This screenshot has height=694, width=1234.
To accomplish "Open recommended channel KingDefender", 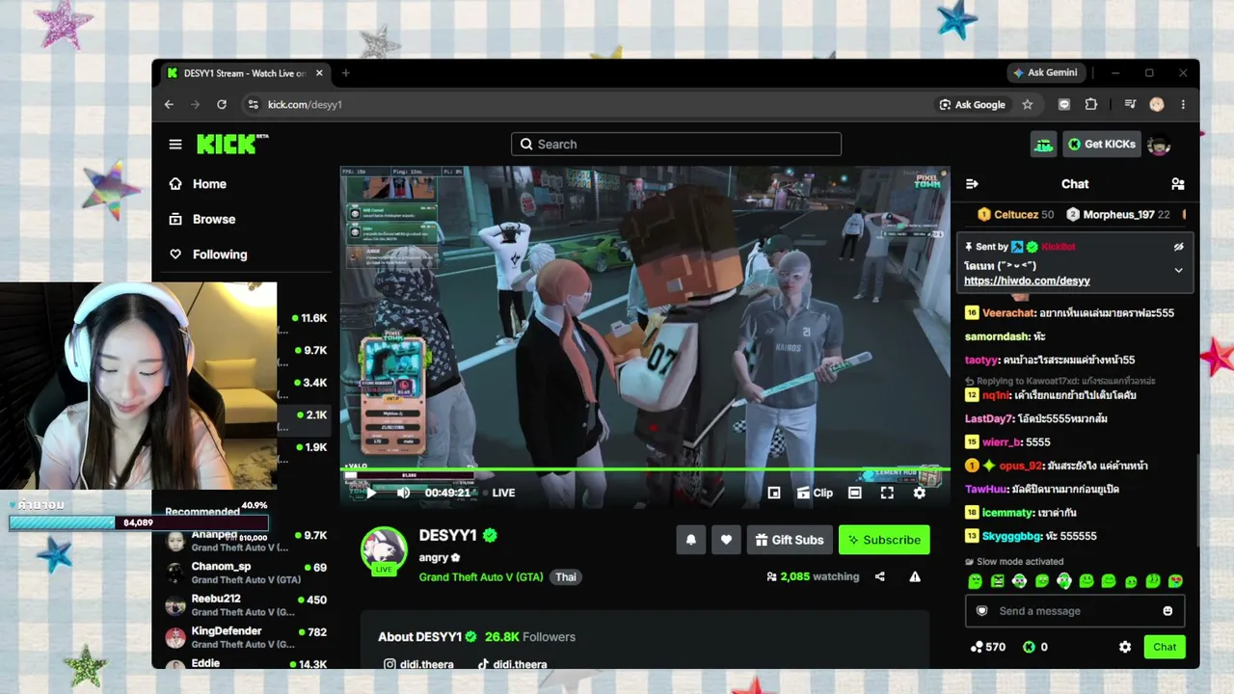I will 246,637.
